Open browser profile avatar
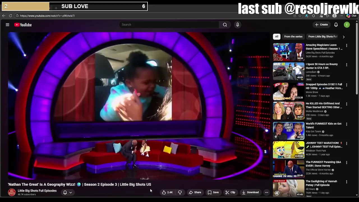The image size is (359, 202). (334, 16)
